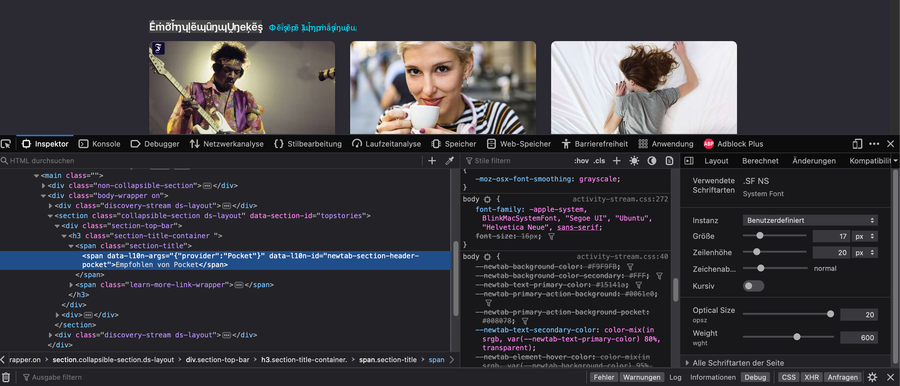Viewport: 900px width, 386px height.
Task: Expand the discovery-stream ds-layout div node
Action: point(51,206)
